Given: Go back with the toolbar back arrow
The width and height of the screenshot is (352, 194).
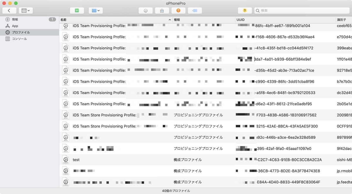Looking at the screenshot, I should [9, 11].
